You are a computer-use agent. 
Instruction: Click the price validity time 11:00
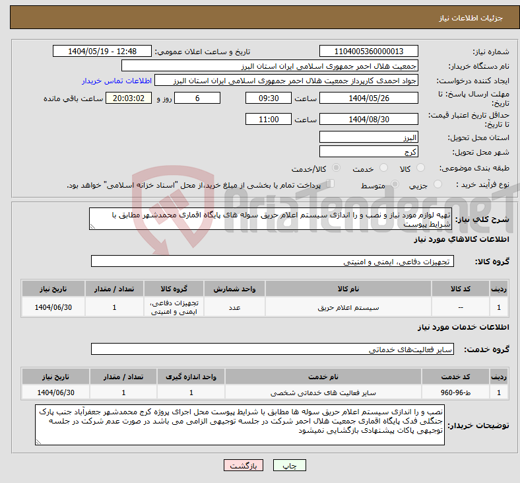coord(269,119)
